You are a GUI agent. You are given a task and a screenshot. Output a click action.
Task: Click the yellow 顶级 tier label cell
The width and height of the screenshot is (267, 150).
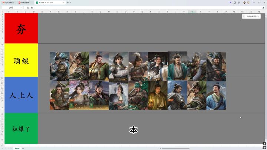pyautogui.click(x=21, y=60)
